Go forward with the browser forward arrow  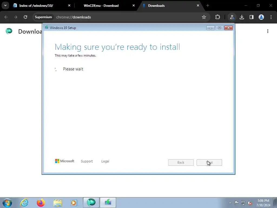click(16, 17)
